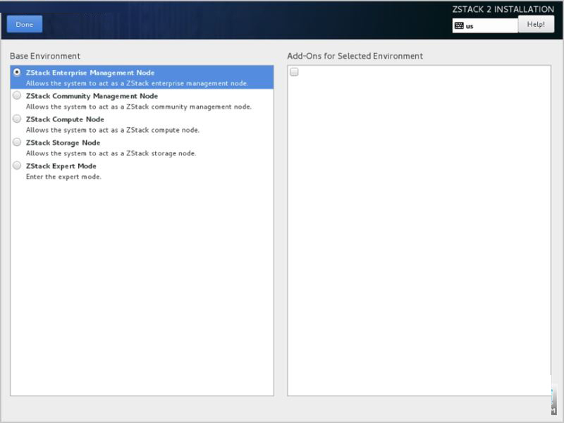Enable the ZStack Expert Mode radio button
The image size is (564, 423).
16,165
